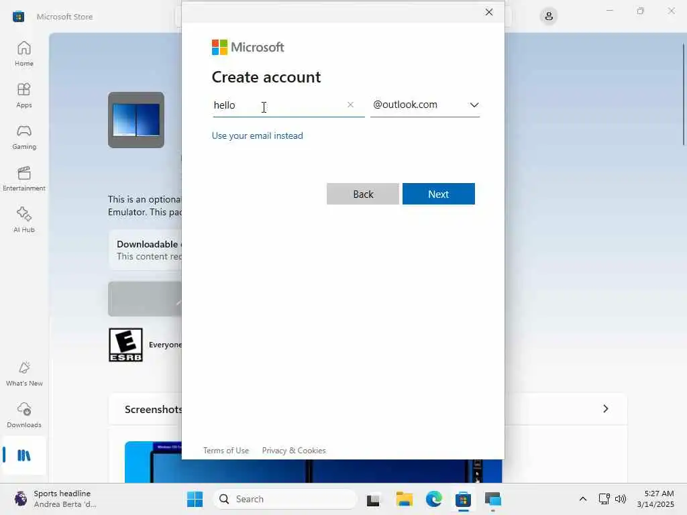Click the Store page vertical scrollbar
The height and width of the screenshot is (515, 687).
click(684, 94)
